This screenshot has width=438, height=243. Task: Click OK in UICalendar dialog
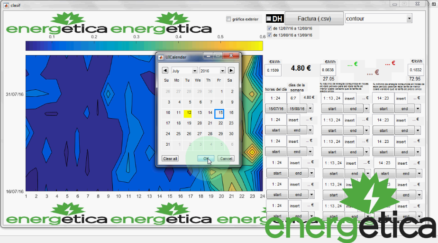tap(206, 159)
